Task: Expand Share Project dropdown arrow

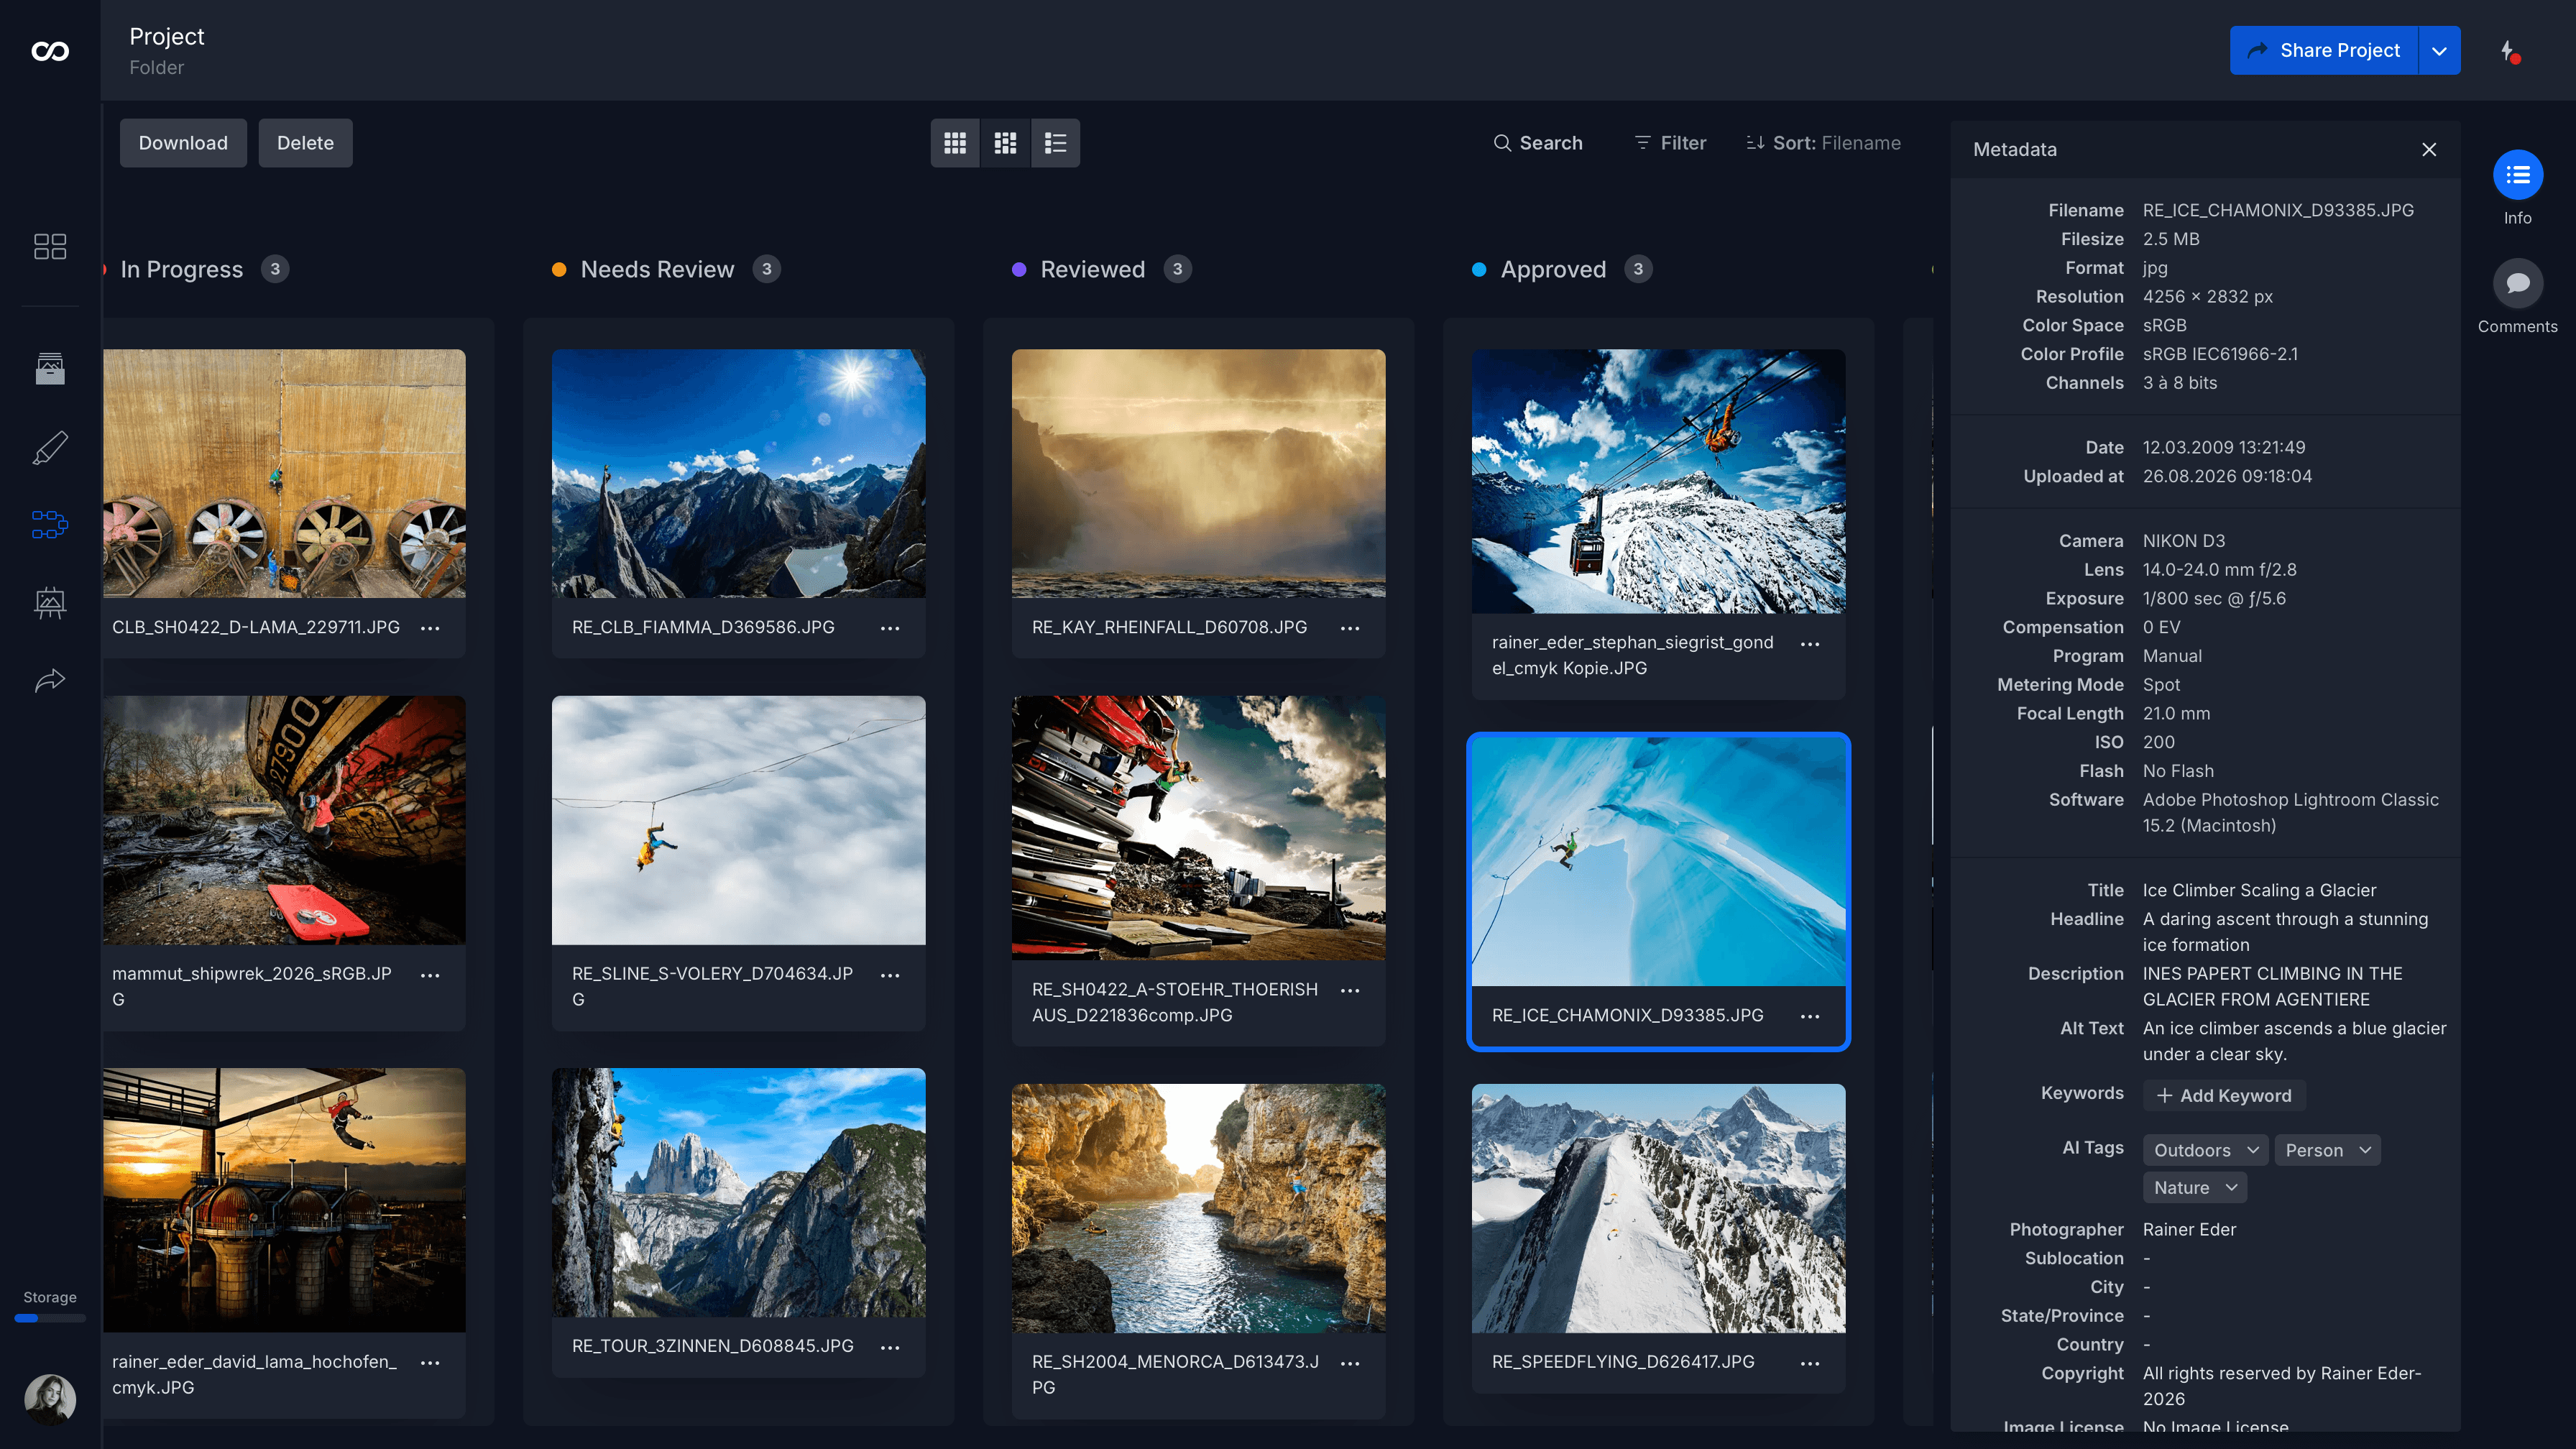Action: pos(2440,51)
